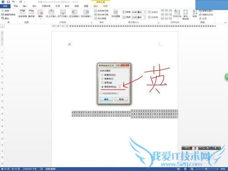Click the table move handle on page

69,44
